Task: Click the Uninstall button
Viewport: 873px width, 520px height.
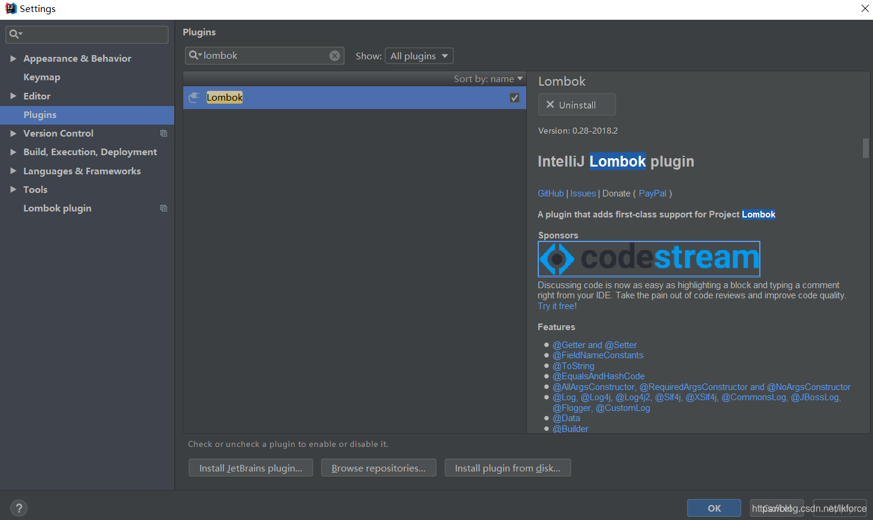Action: (x=577, y=104)
